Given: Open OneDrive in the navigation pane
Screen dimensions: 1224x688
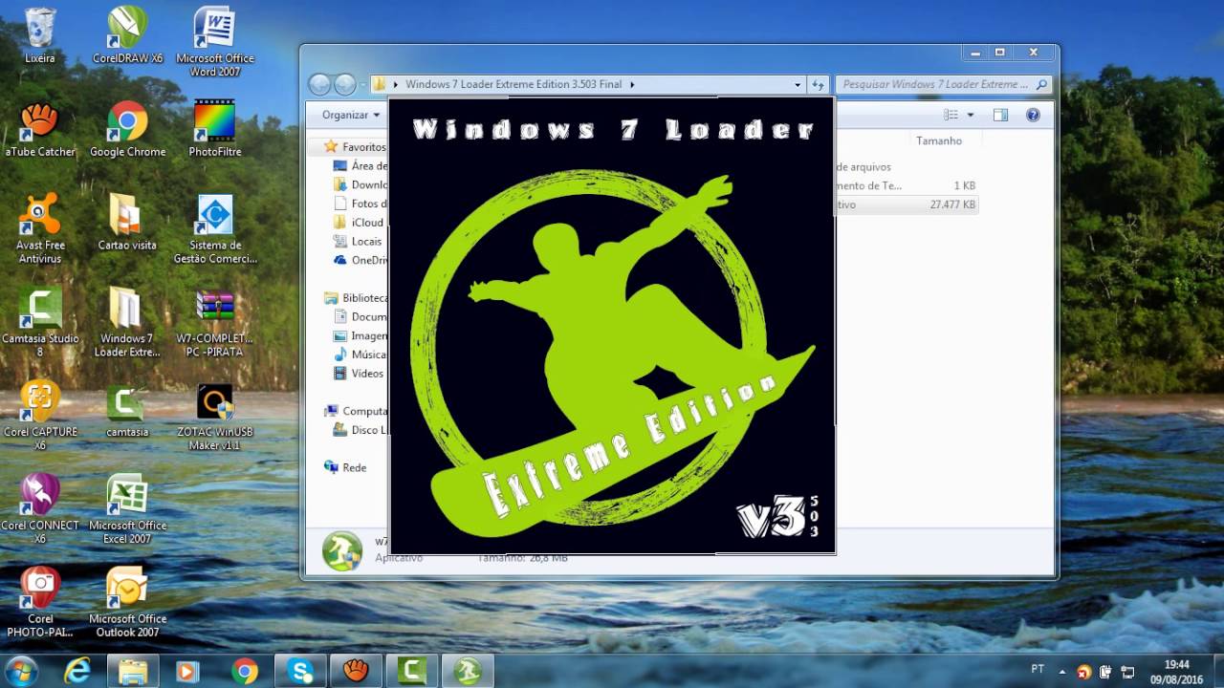Looking at the screenshot, I should (x=361, y=260).
